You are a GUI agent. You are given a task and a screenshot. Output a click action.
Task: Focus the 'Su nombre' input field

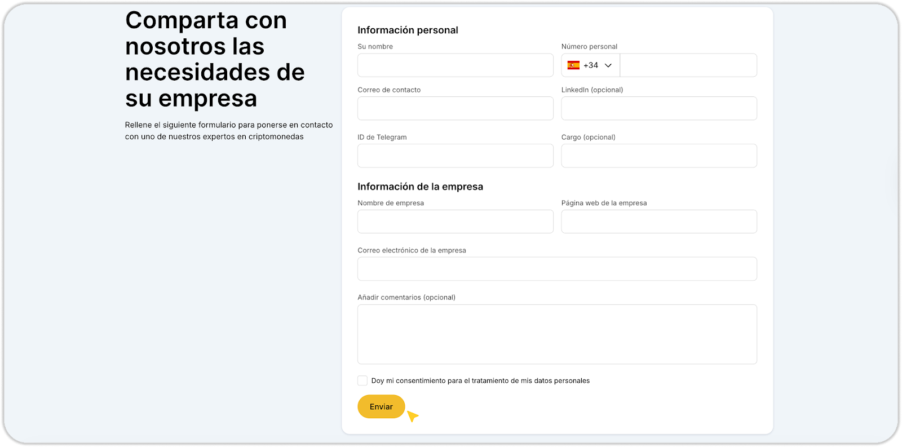click(455, 65)
